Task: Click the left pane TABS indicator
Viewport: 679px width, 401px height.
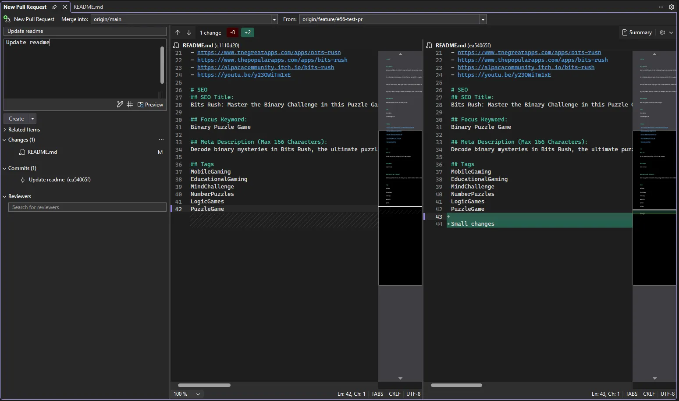Action: (x=377, y=394)
